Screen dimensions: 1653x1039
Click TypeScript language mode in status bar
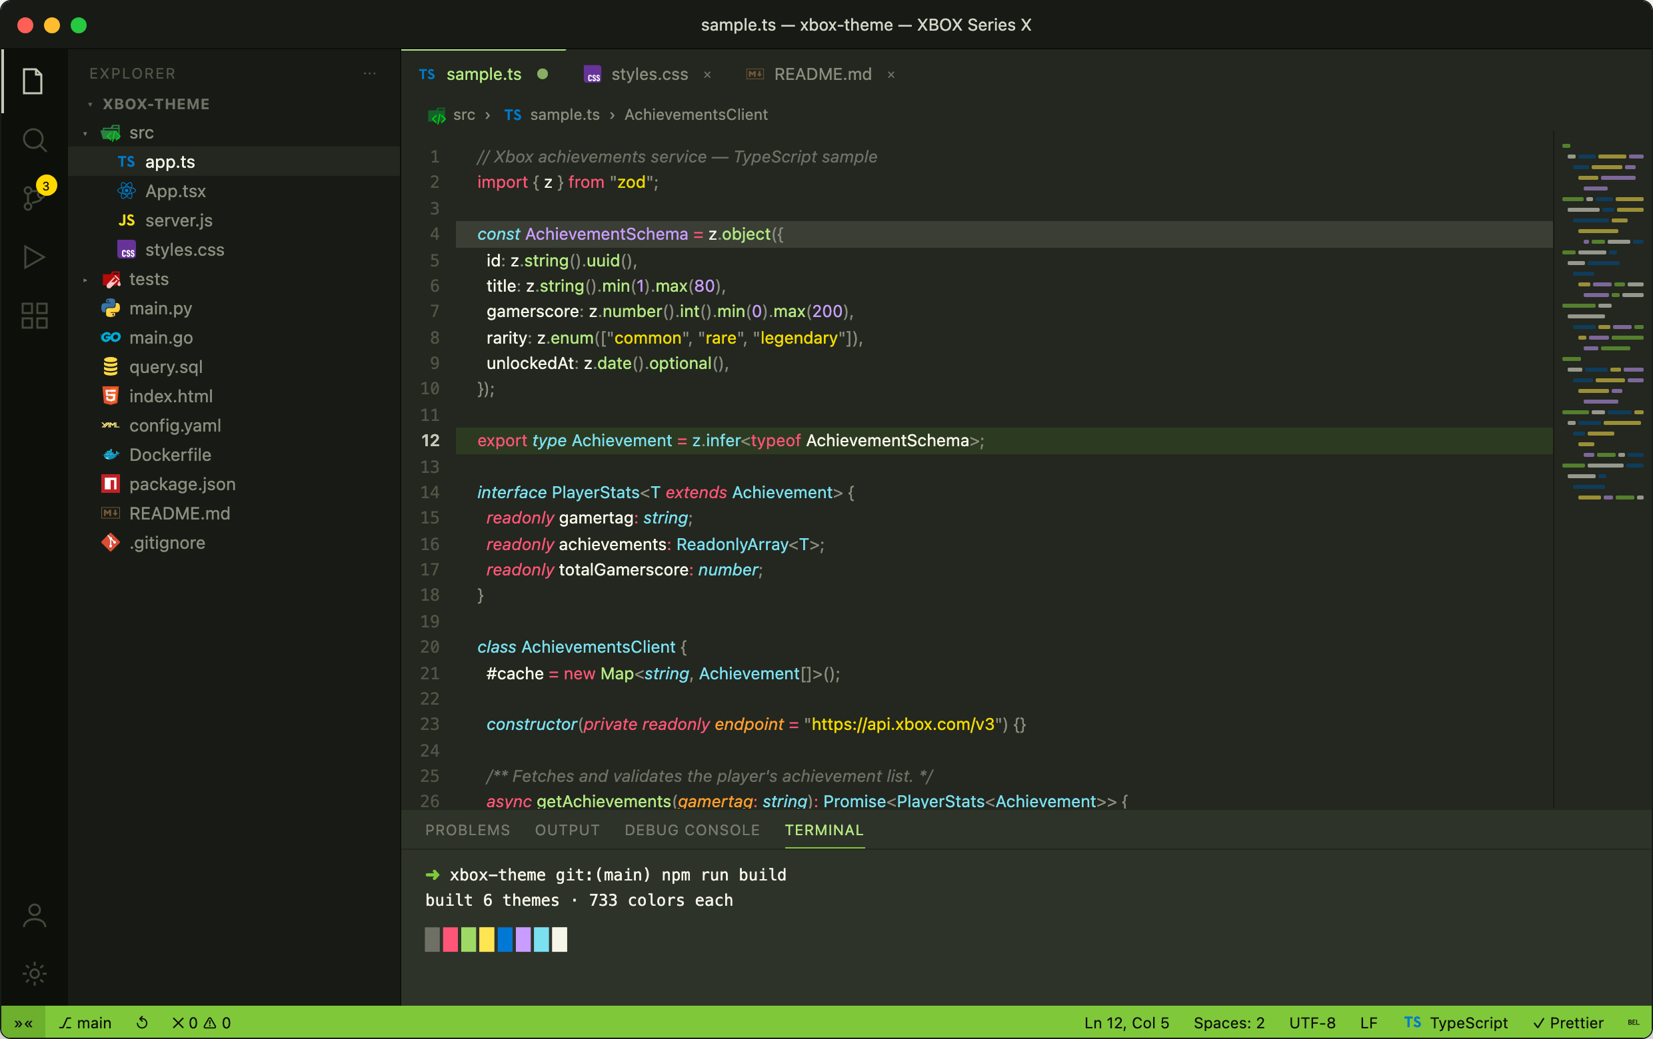click(x=1456, y=1022)
